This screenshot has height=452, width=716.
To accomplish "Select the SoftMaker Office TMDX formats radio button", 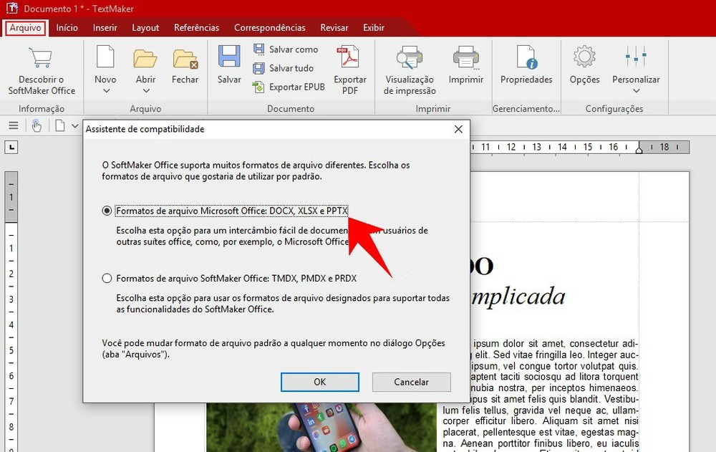I will coord(107,278).
